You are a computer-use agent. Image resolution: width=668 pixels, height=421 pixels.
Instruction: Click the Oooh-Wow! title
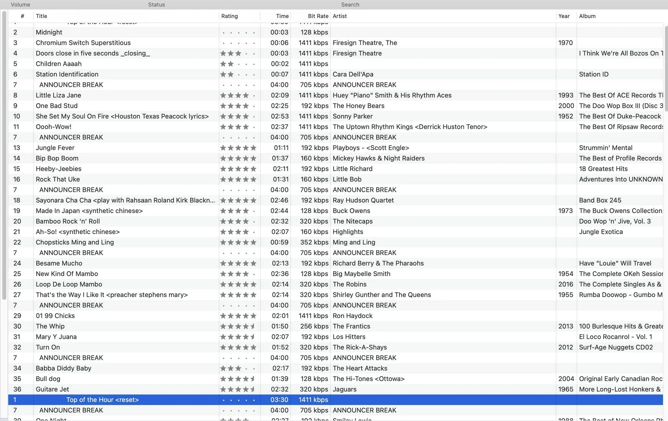(x=53, y=127)
